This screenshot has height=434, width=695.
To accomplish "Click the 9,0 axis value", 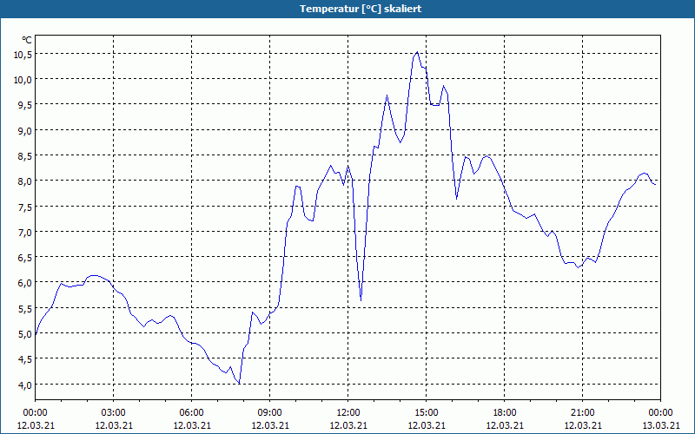I will pos(24,131).
